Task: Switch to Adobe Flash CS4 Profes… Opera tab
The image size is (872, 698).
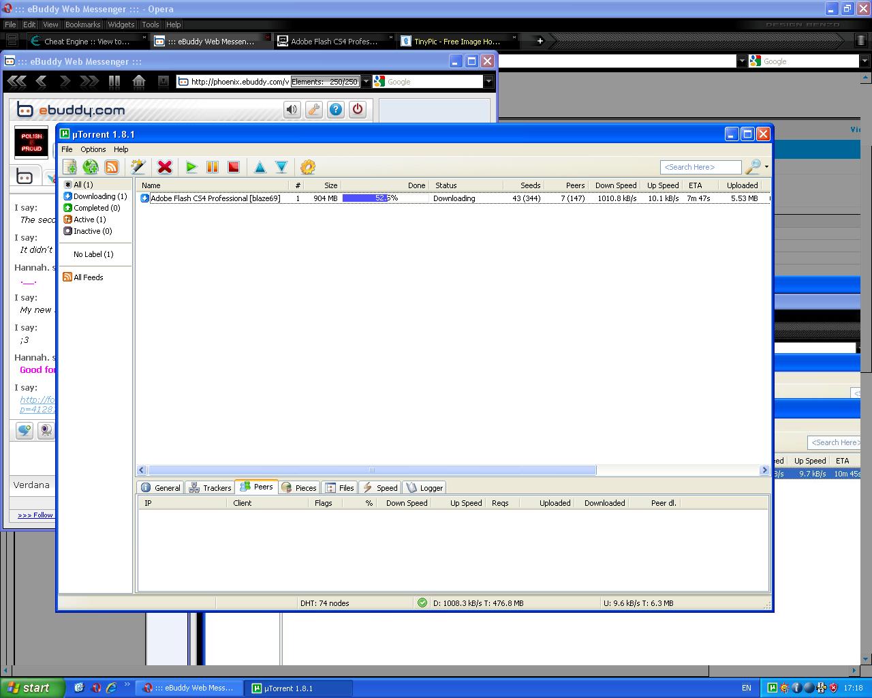Action: 335,41
